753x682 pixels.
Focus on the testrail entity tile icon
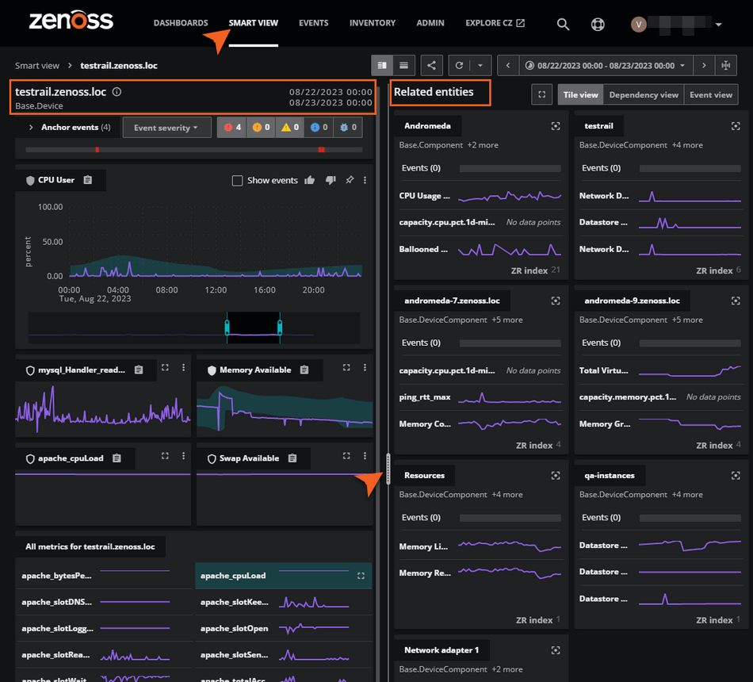point(736,126)
